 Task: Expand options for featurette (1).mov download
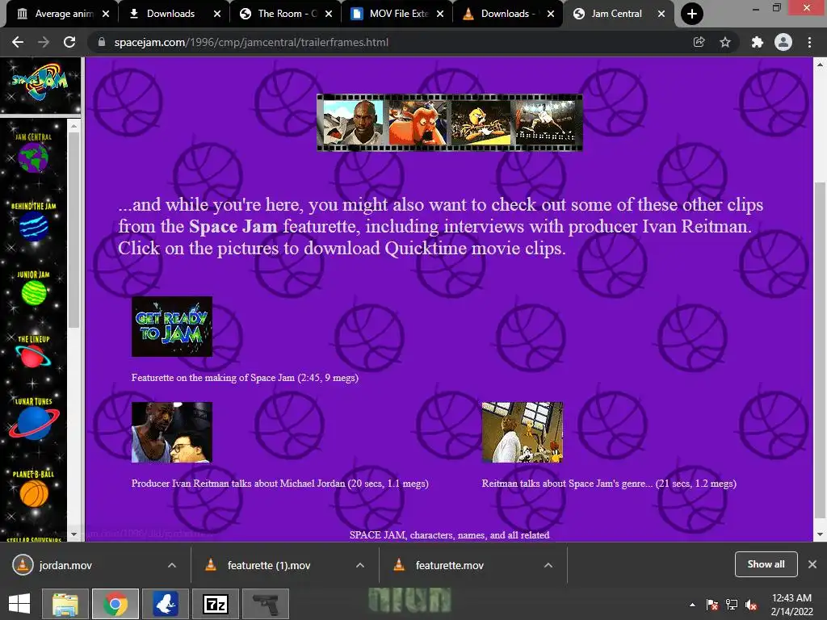[x=360, y=565]
